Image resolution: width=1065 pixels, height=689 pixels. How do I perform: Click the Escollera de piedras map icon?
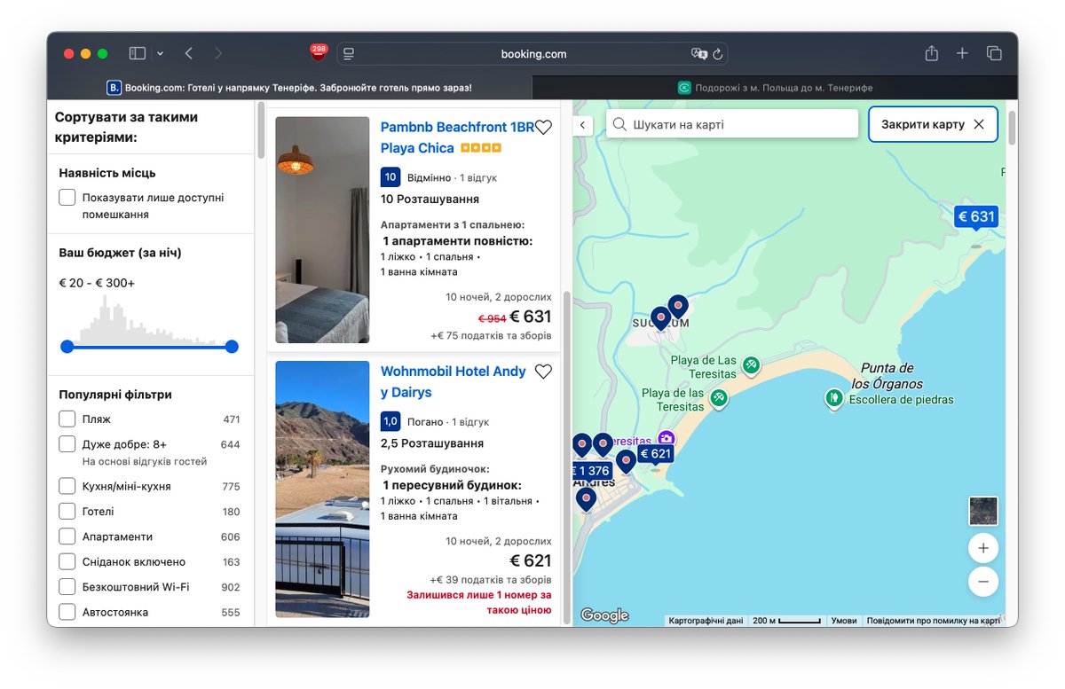point(833,398)
